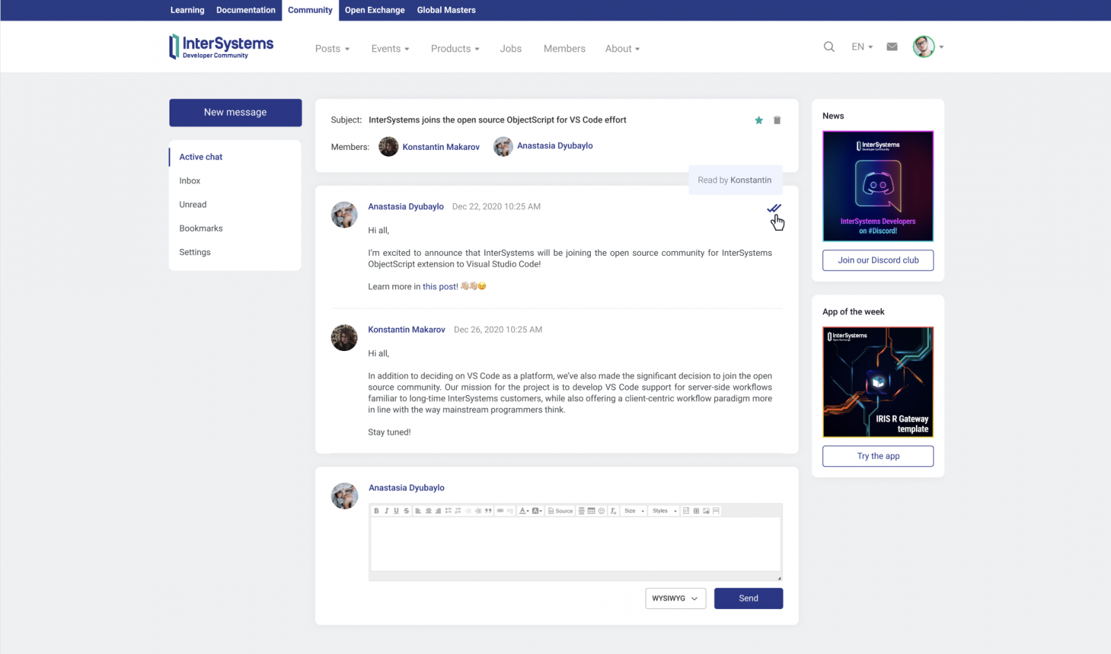The image size is (1111, 654).
Task: Click the double-check read status icon
Action: click(774, 208)
